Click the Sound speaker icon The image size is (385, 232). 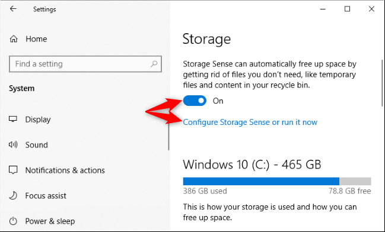[13, 144]
